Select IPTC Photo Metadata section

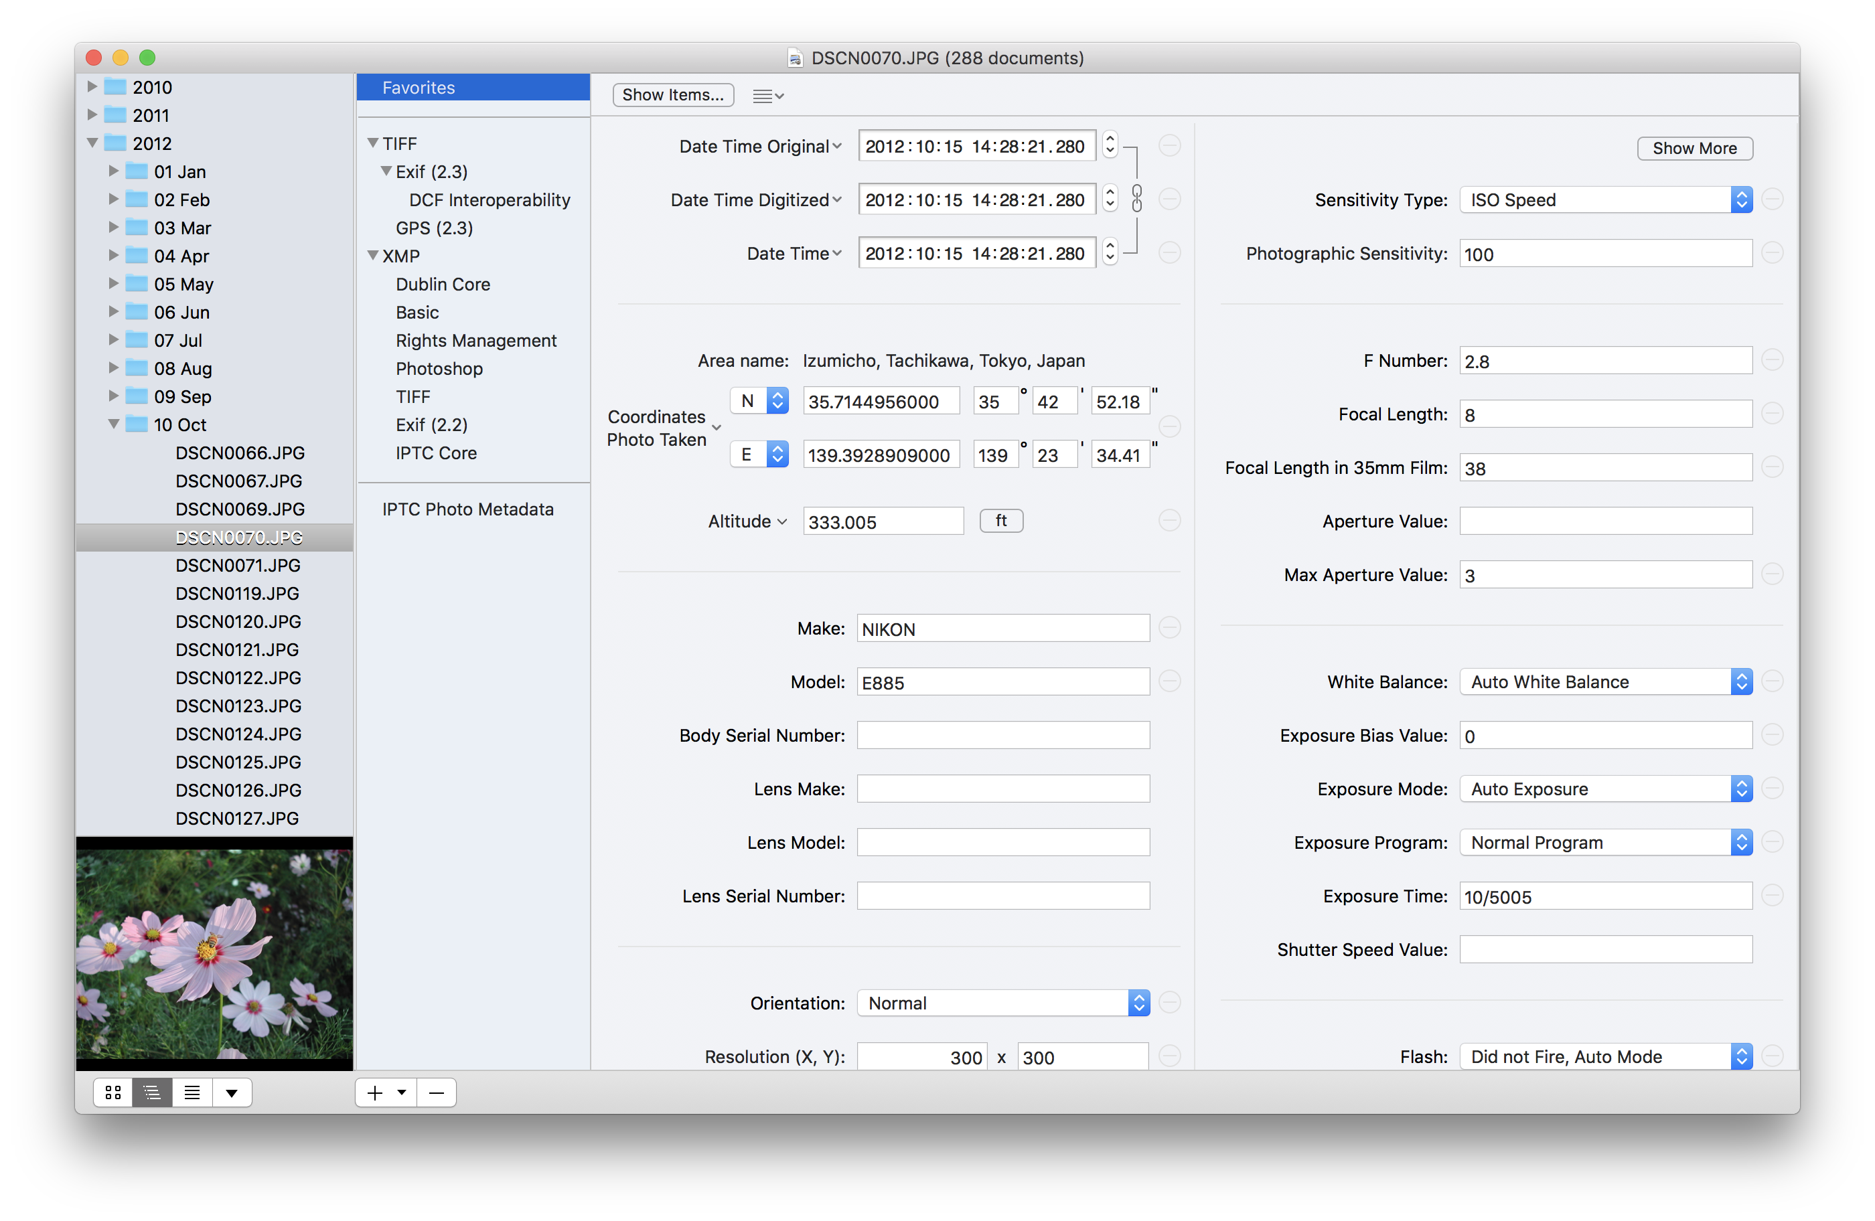[468, 509]
